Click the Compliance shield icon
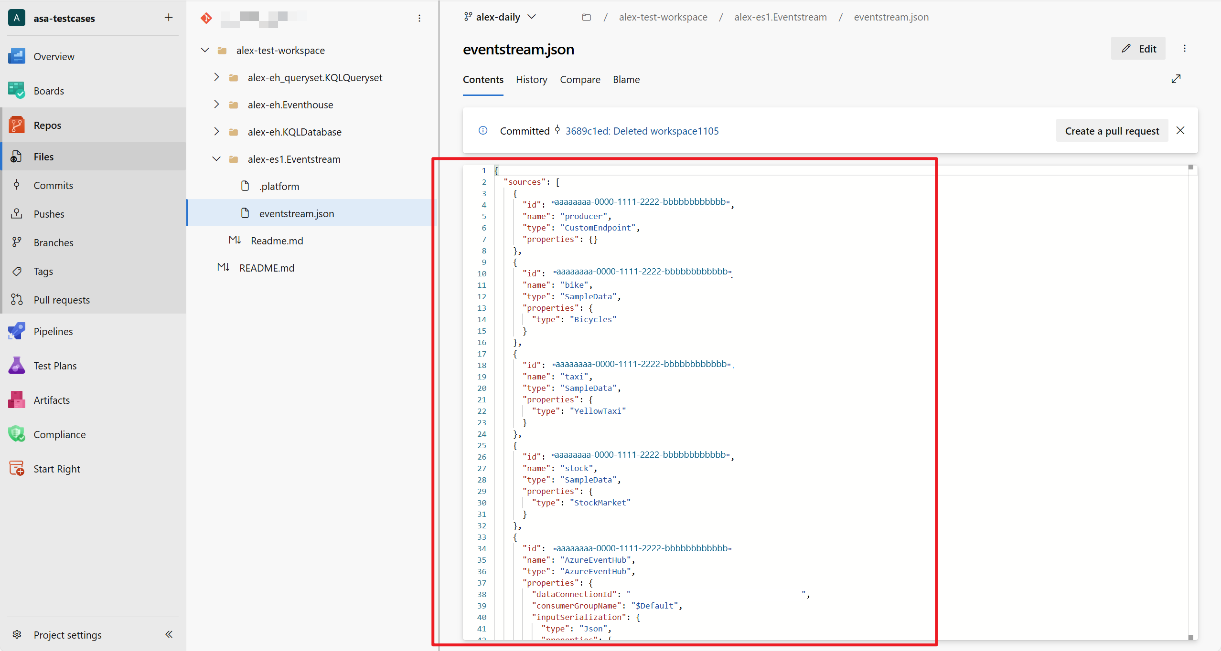 click(x=17, y=434)
